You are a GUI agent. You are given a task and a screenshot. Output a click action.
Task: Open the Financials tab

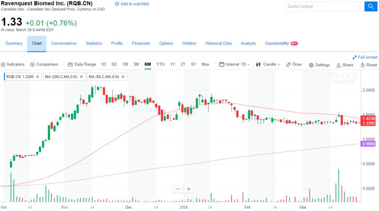point(141,43)
